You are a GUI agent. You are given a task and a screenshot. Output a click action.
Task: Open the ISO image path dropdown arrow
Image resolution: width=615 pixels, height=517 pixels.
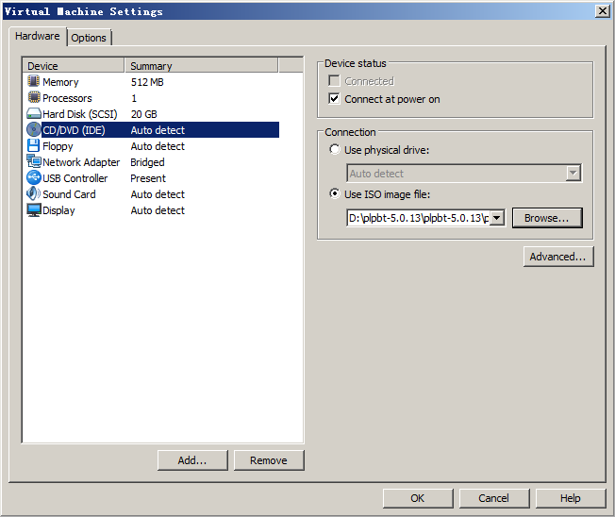tap(496, 218)
